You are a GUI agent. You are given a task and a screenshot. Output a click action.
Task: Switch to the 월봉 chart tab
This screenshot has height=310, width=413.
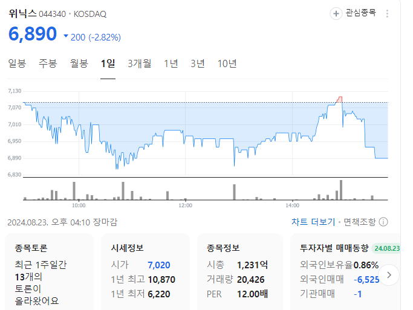click(x=79, y=63)
